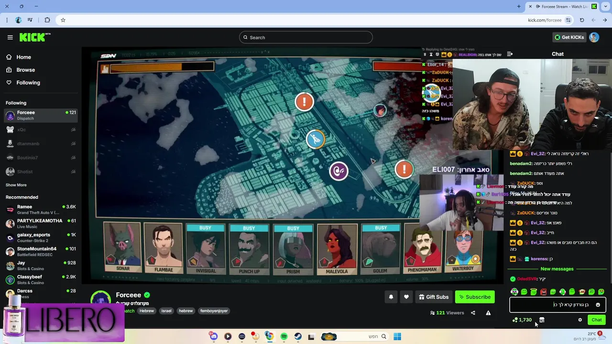Open browser tab search dropdown
Screen dimensions: 612x344
coord(606,7)
